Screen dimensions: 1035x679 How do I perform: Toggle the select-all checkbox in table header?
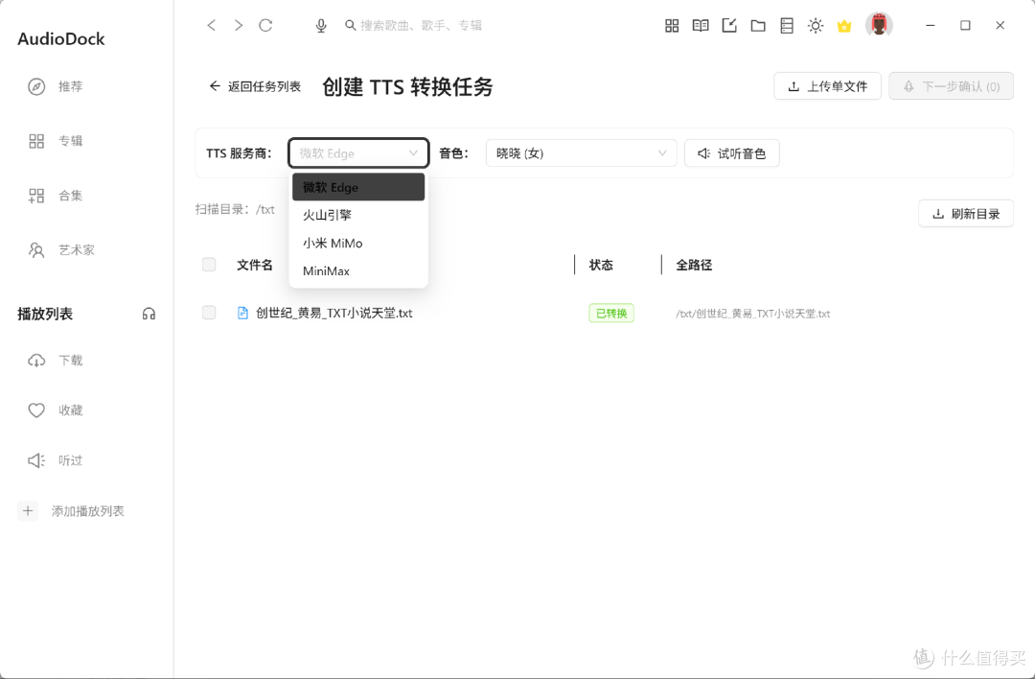pos(209,265)
